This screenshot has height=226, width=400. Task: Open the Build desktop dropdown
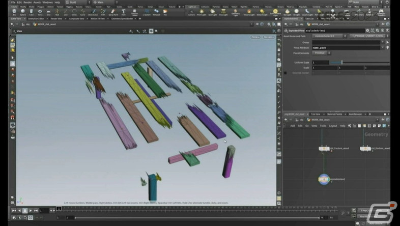click(78, 3)
